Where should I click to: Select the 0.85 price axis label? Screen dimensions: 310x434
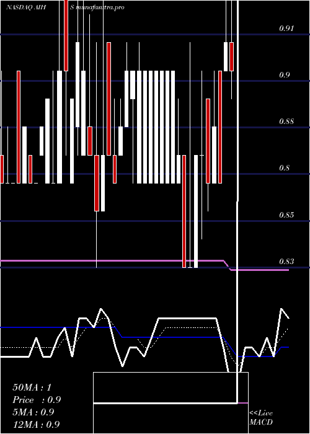point(286,215)
